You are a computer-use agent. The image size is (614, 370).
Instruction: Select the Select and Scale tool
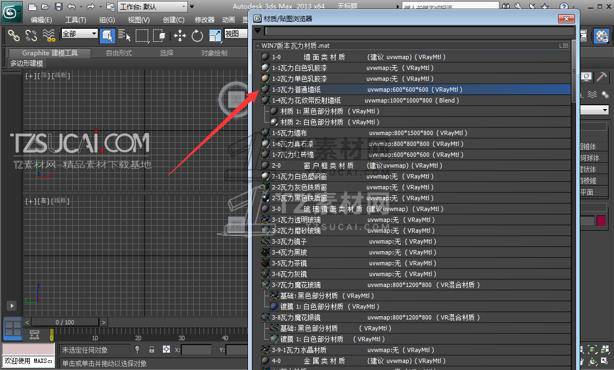[214, 36]
